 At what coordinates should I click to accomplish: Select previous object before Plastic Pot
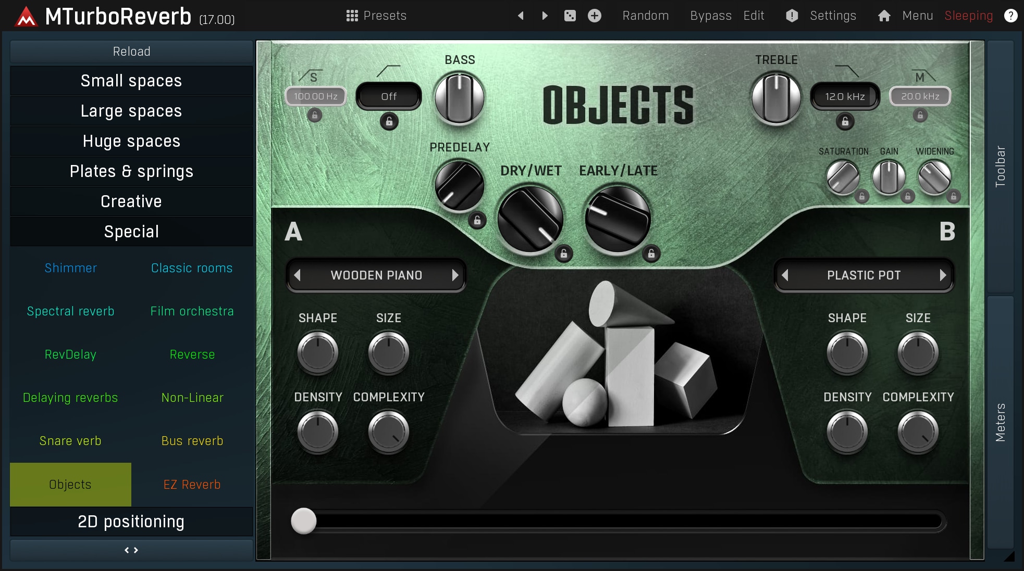pos(785,275)
